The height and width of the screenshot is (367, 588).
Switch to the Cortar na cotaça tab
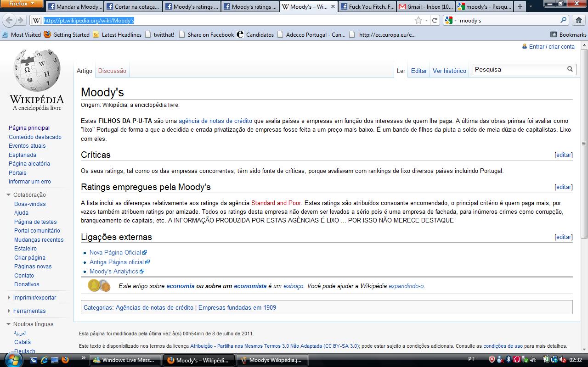133,6
